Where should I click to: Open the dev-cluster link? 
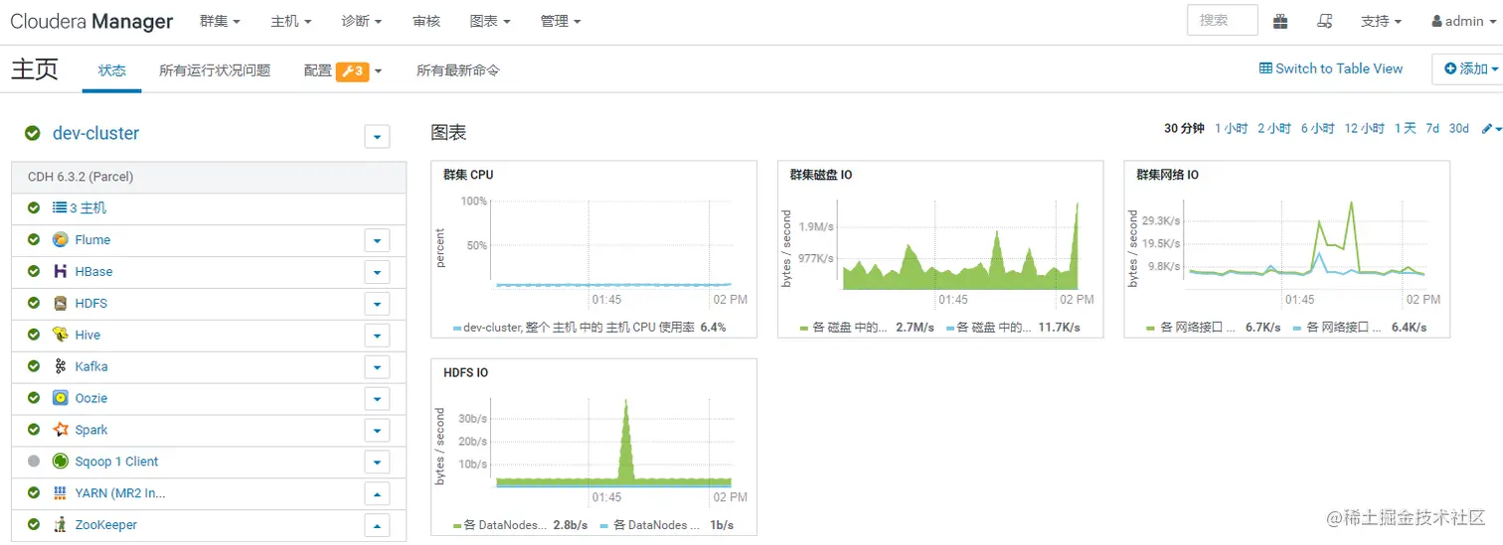click(95, 133)
